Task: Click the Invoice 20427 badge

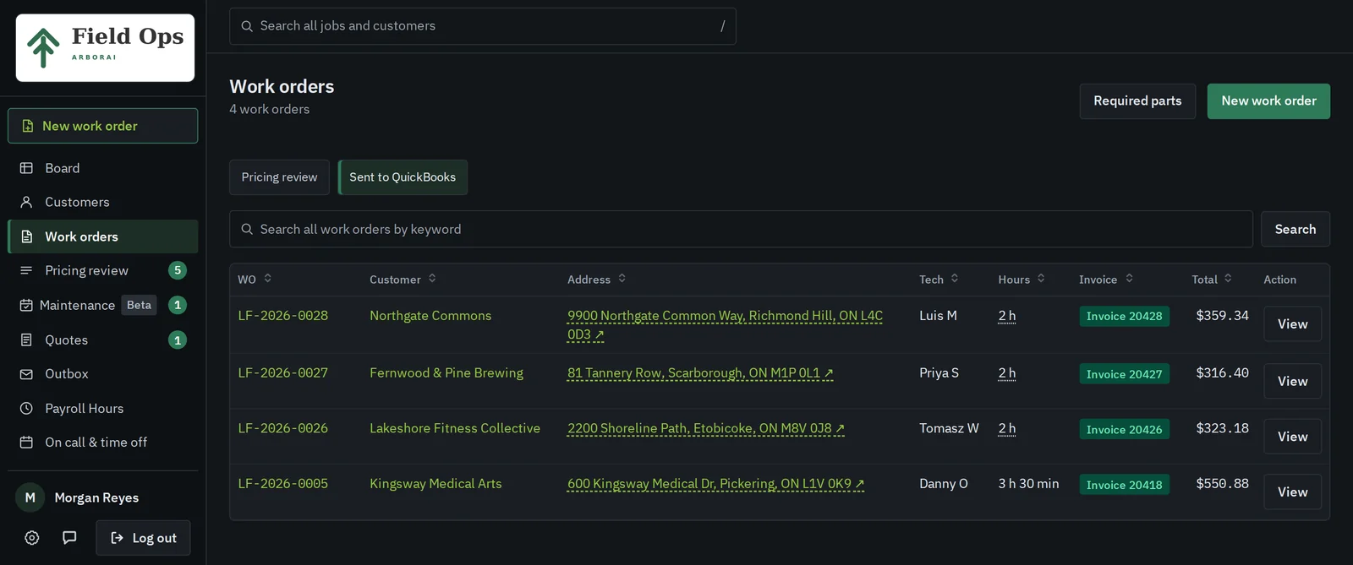Action: [1124, 374]
